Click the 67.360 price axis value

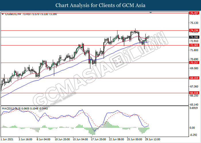click(194, 87)
